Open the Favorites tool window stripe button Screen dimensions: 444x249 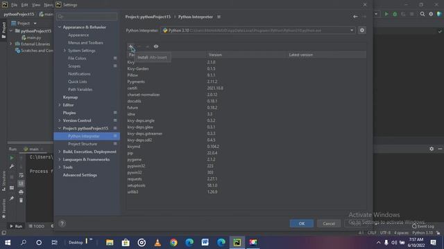(3, 208)
